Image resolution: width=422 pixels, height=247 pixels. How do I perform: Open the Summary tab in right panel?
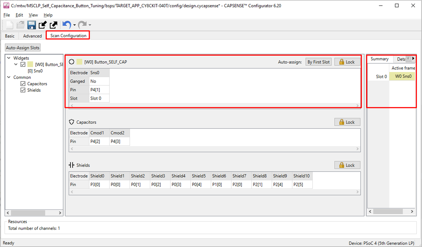[x=379, y=59]
